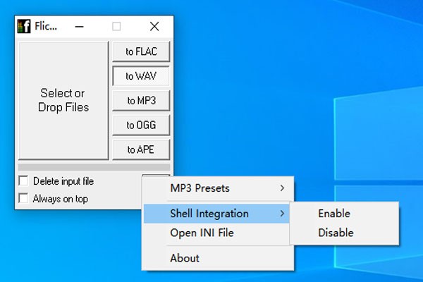Minimize the Flicflac window
The height and width of the screenshot is (282, 423).
(x=79, y=27)
